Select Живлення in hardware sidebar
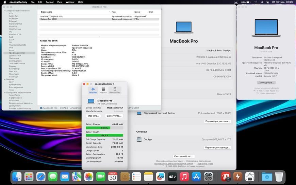The width and height of the screenshot is (296, 185). (14, 58)
